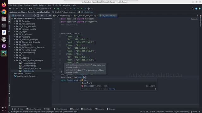Open the Terminal tool window

pyautogui.click(x=74, y=109)
